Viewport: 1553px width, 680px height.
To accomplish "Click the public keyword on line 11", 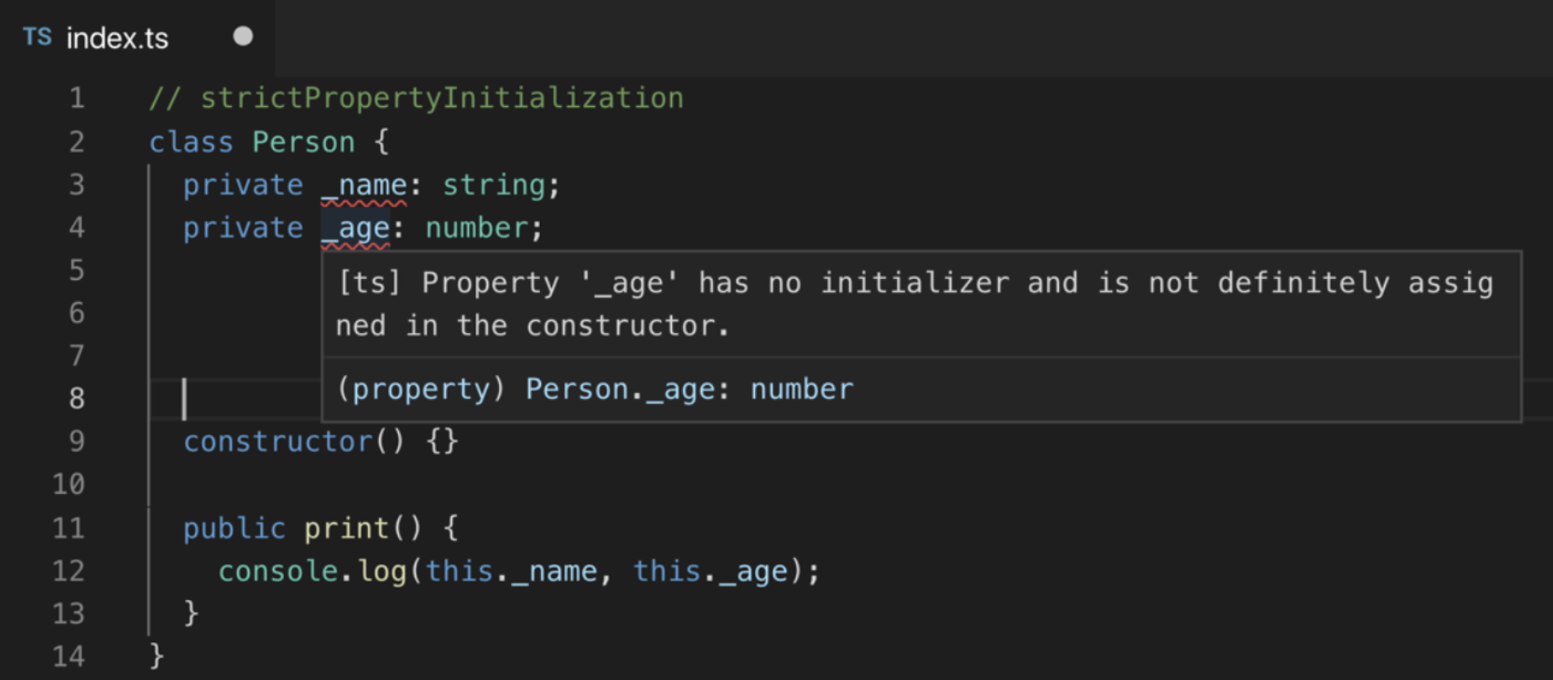I will [x=234, y=529].
